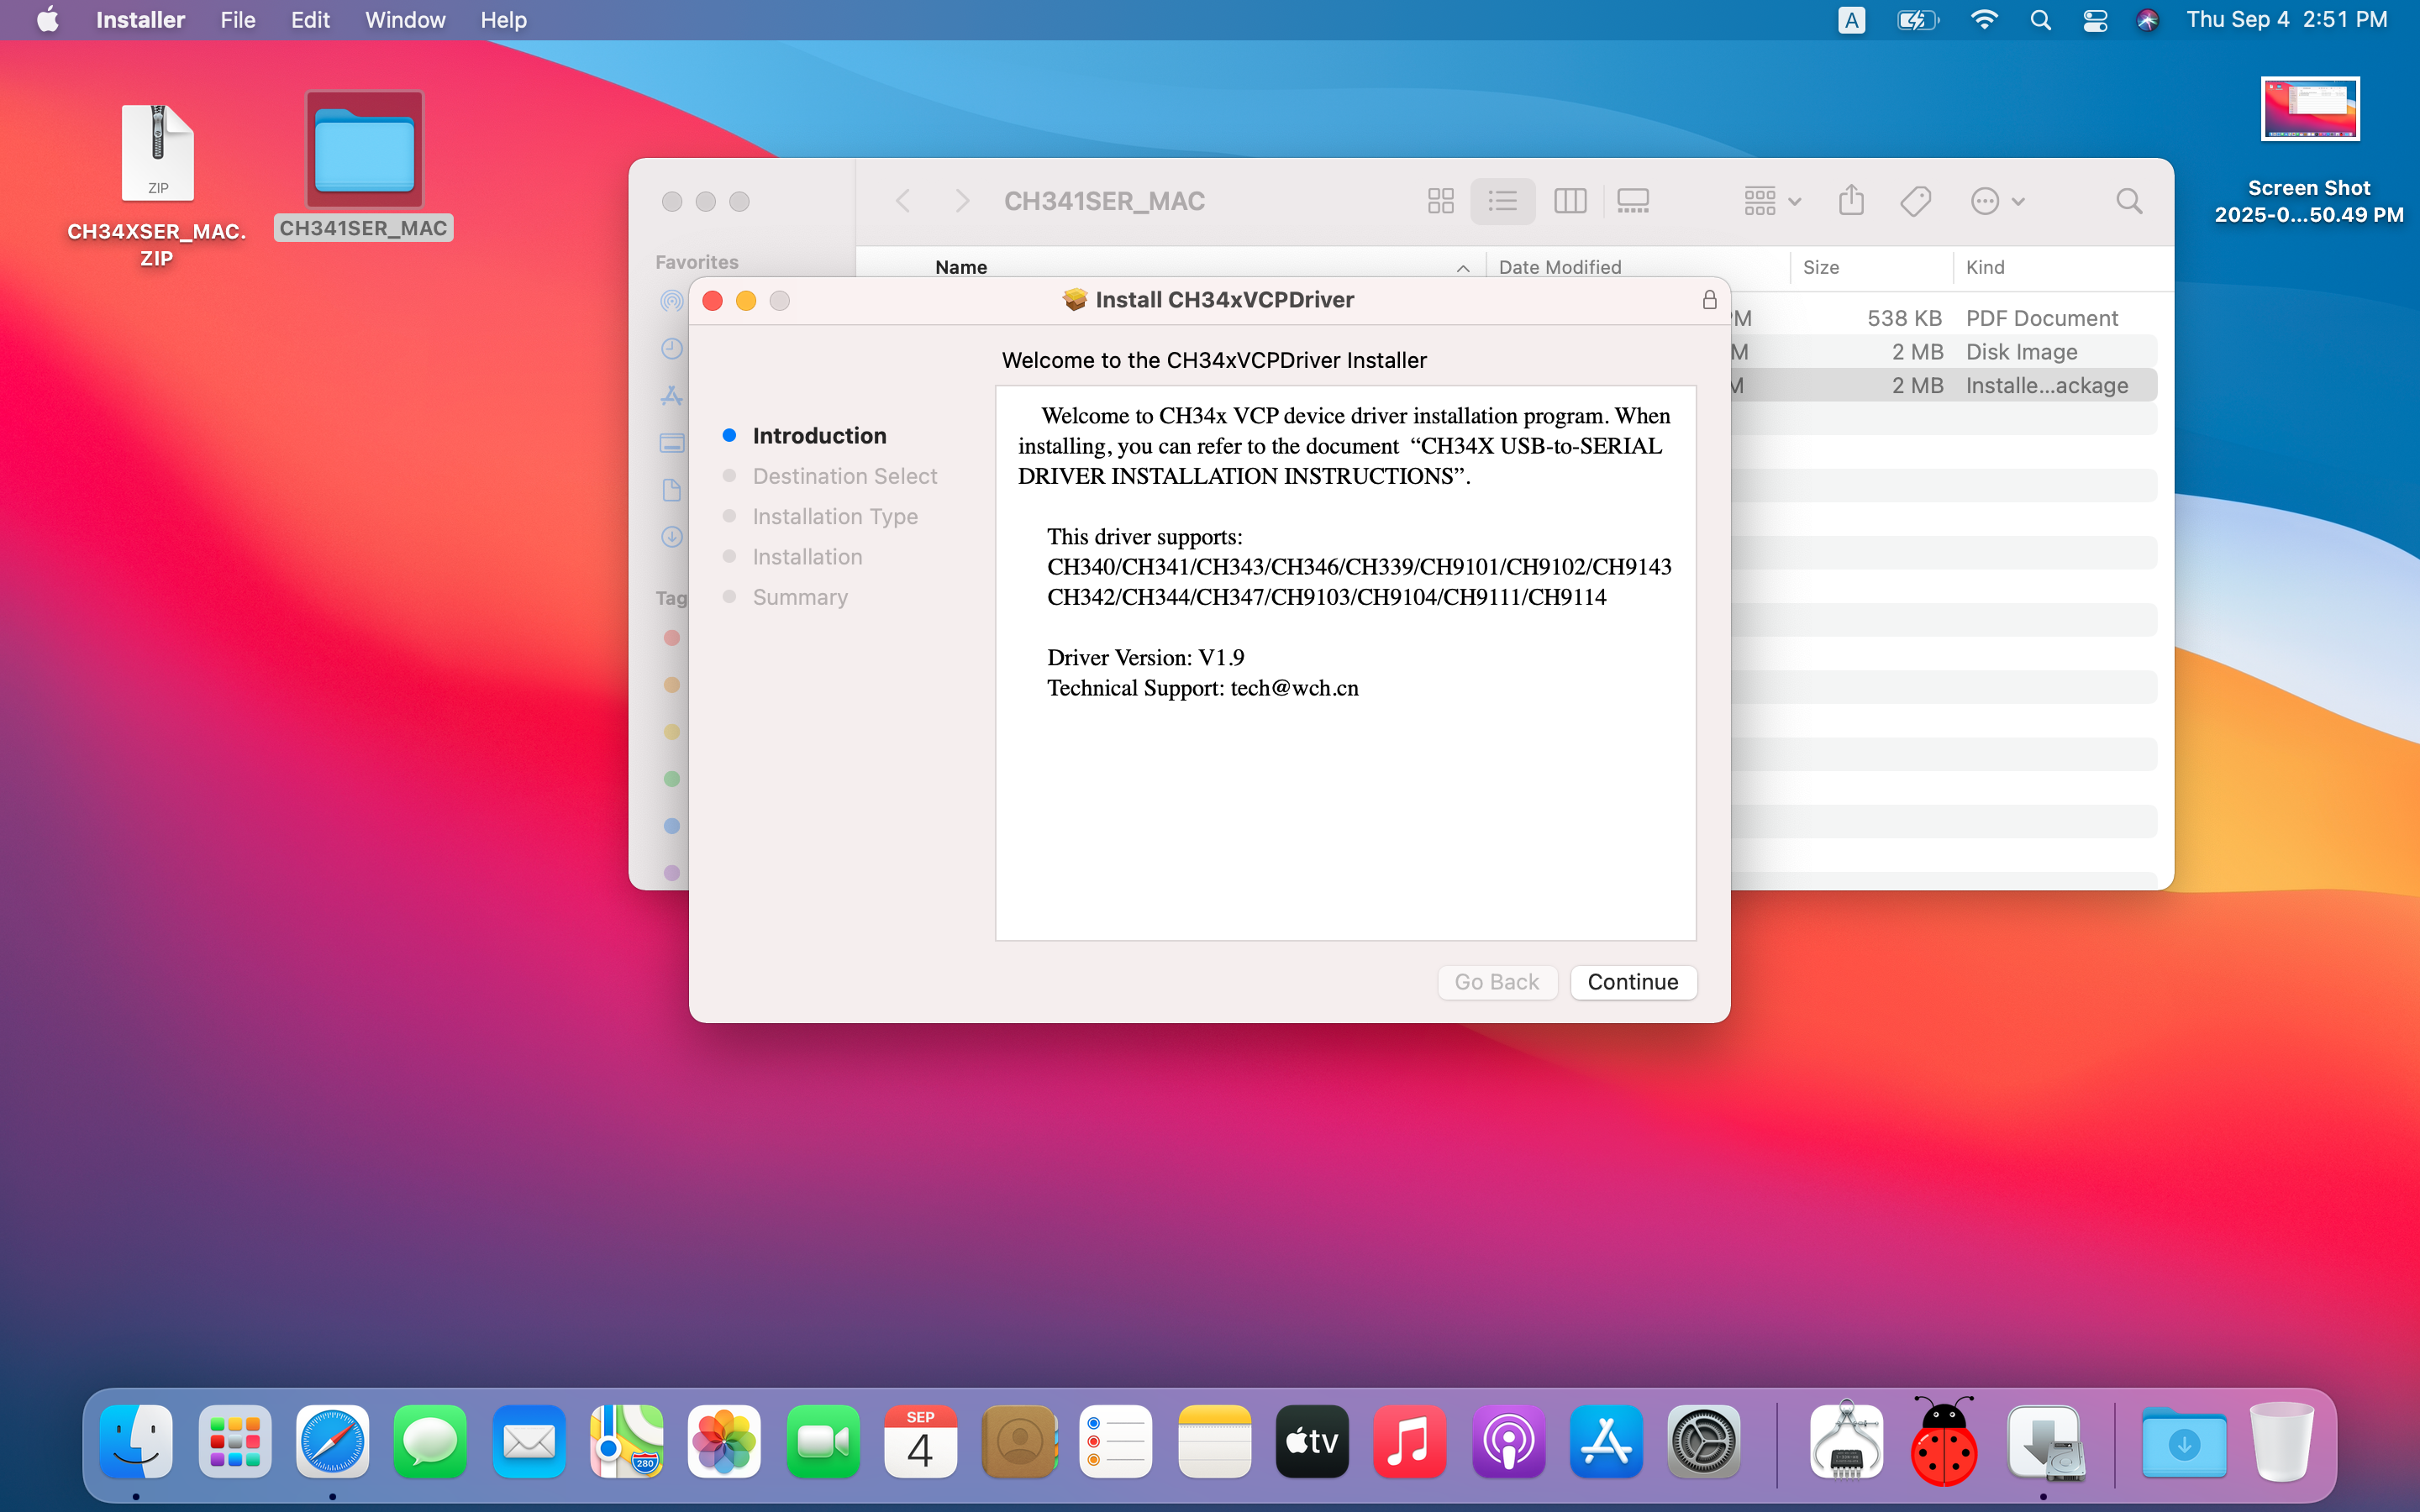Click the Go Back button in installer
2420x1512 pixels.
click(x=1497, y=982)
